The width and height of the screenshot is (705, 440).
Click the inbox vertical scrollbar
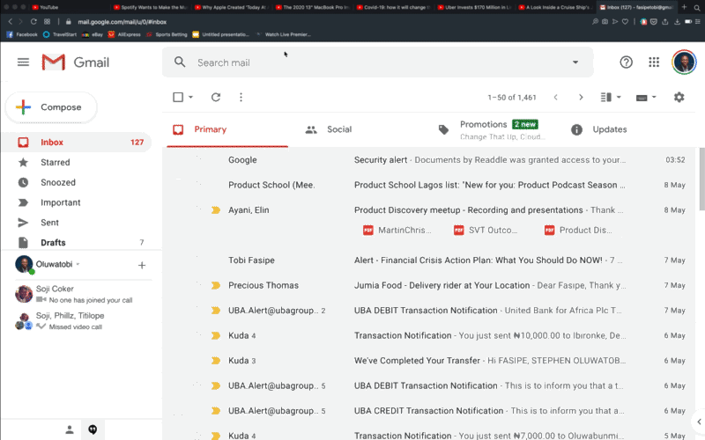(x=701, y=179)
